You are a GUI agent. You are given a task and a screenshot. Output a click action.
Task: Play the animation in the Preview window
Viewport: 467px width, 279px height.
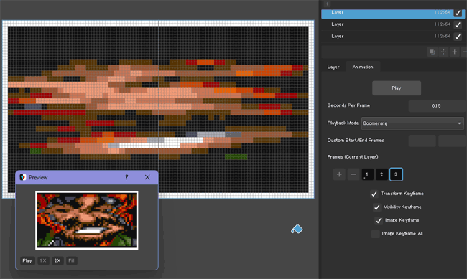[27, 260]
